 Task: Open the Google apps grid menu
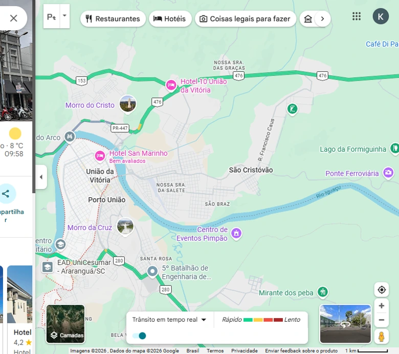pyautogui.click(x=356, y=16)
